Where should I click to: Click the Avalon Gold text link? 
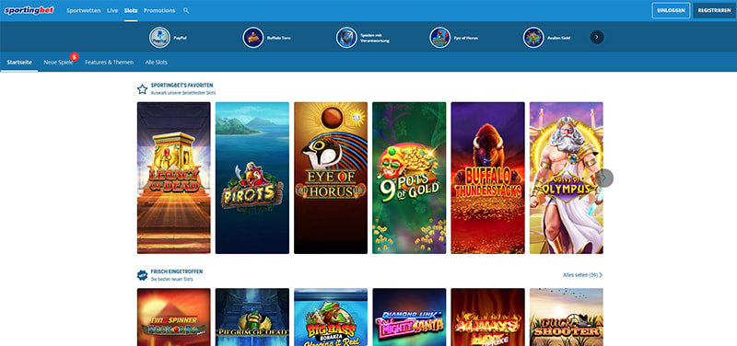point(559,38)
